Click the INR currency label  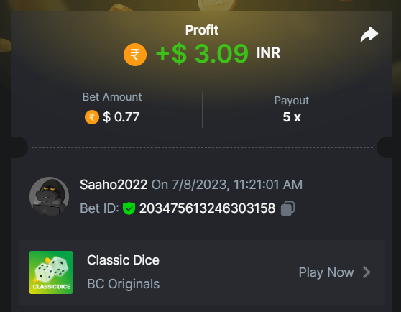point(268,52)
